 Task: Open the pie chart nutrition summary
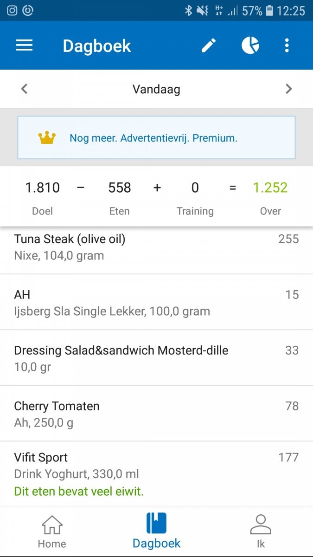[250, 45]
